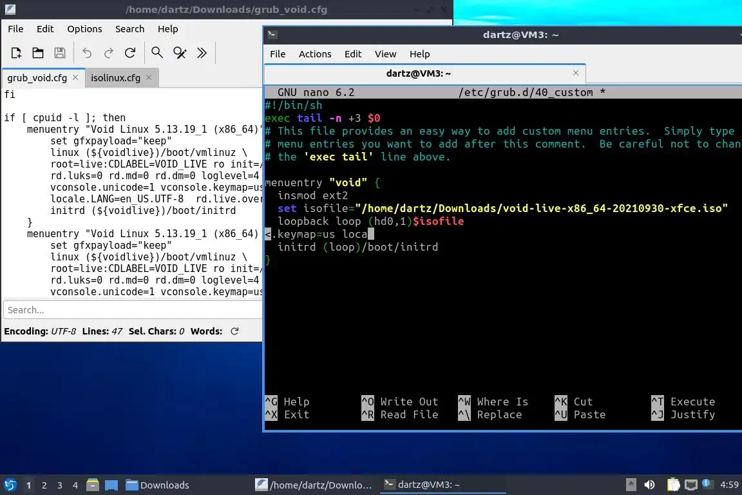
Task: Click the Open file folder icon in FeatherPad
Action: [38, 53]
